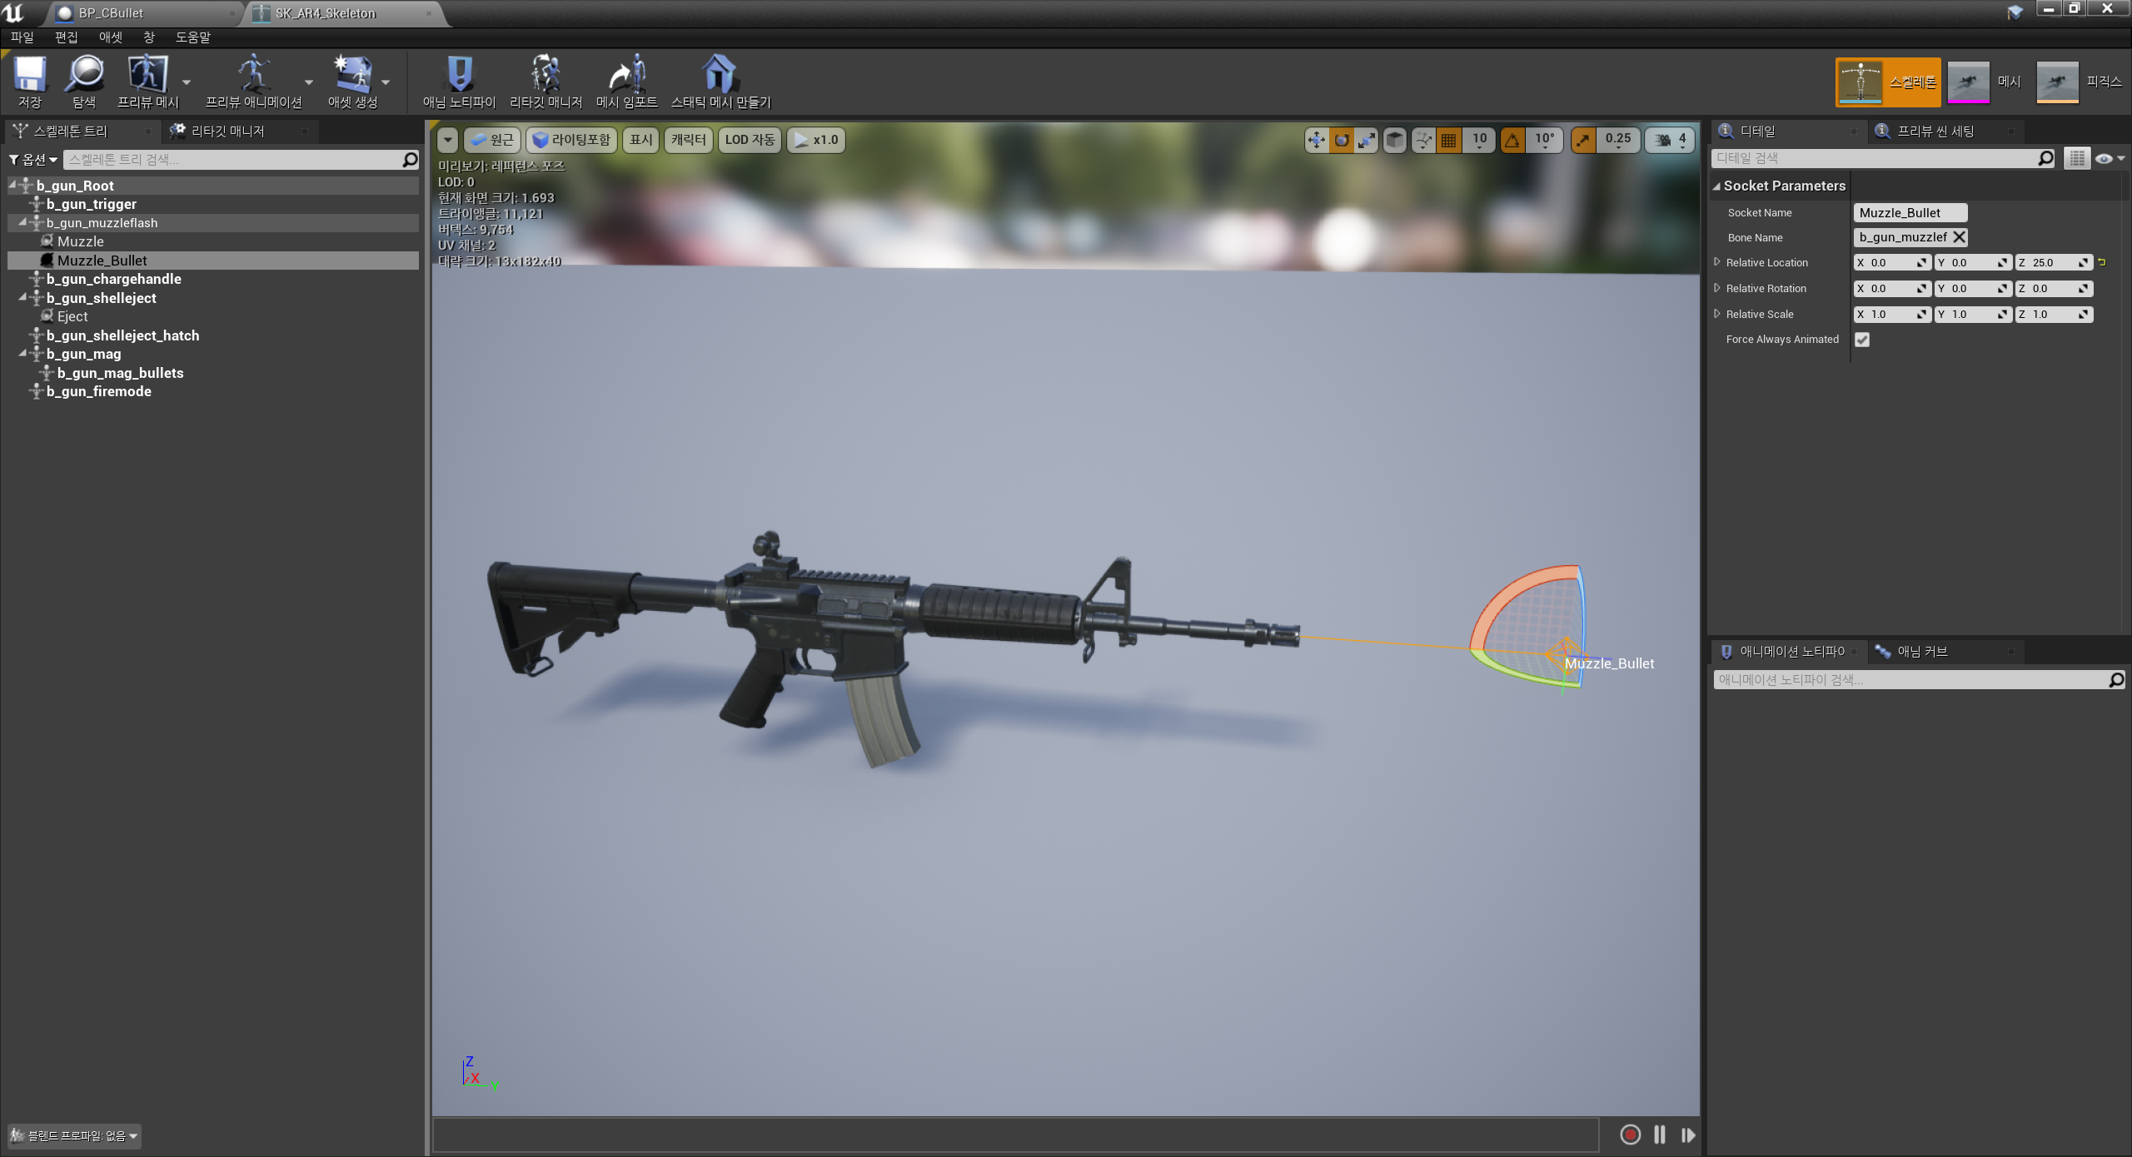2132x1157 pixels.
Task: Click the skeleton tree search field
Action: tap(233, 160)
